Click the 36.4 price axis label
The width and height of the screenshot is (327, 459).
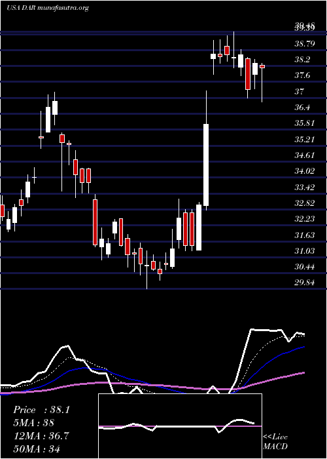click(302, 108)
